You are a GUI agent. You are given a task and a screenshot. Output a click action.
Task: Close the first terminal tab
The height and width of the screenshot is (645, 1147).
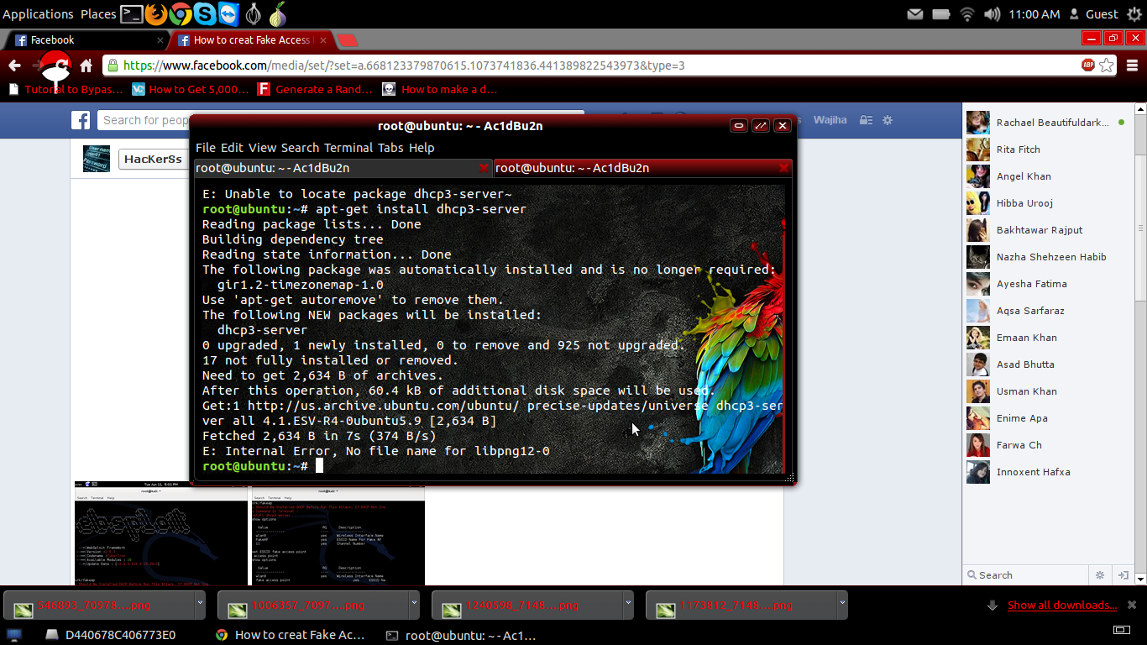484,168
